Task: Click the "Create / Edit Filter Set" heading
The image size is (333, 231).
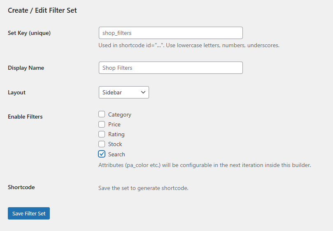Action: [x=42, y=10]
